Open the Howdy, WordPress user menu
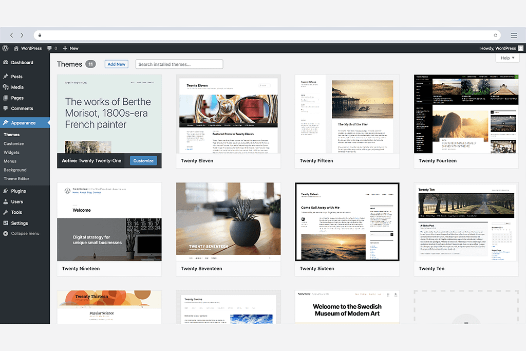Screen dimensions: 526x351 coord(501,48)
